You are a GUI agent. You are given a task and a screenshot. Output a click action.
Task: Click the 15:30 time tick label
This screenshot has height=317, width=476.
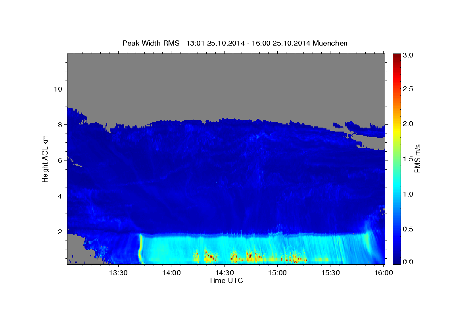point(330,273)
